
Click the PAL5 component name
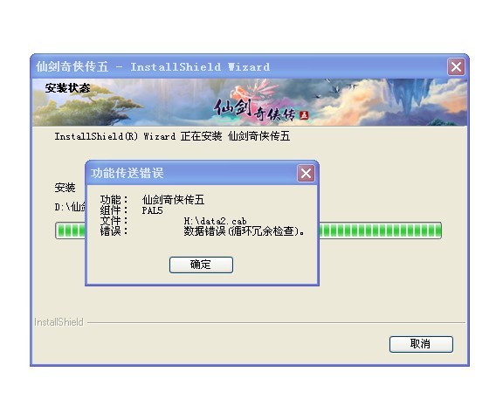[x=152, y=210]
